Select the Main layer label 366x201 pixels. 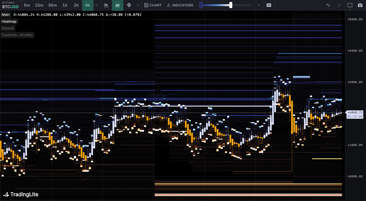5,15
